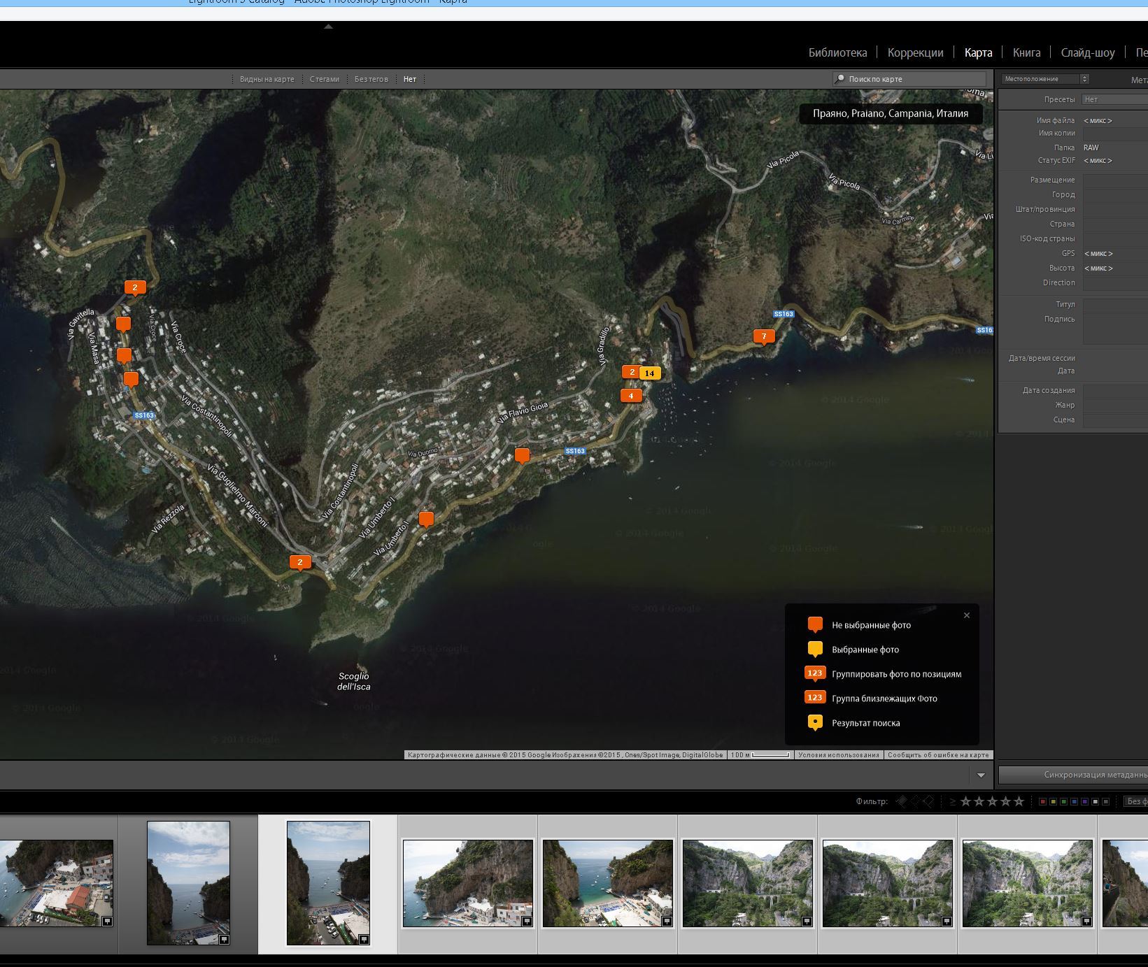
Task: Select the 2-photo pin below Via Guglielmo Marconi
Action: 300,563
